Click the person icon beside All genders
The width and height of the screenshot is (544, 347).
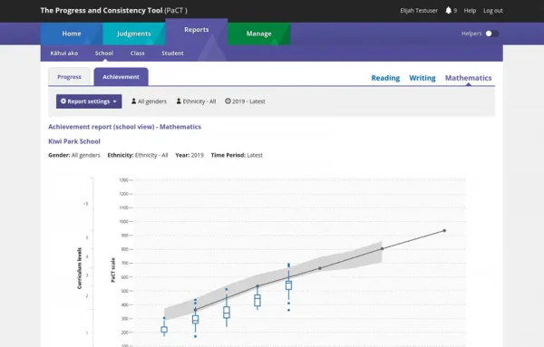click(133, 101)
